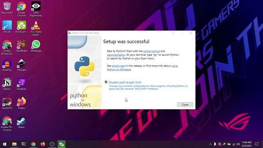Launch Firefox from the desktop icon

[x=21, y=103]
